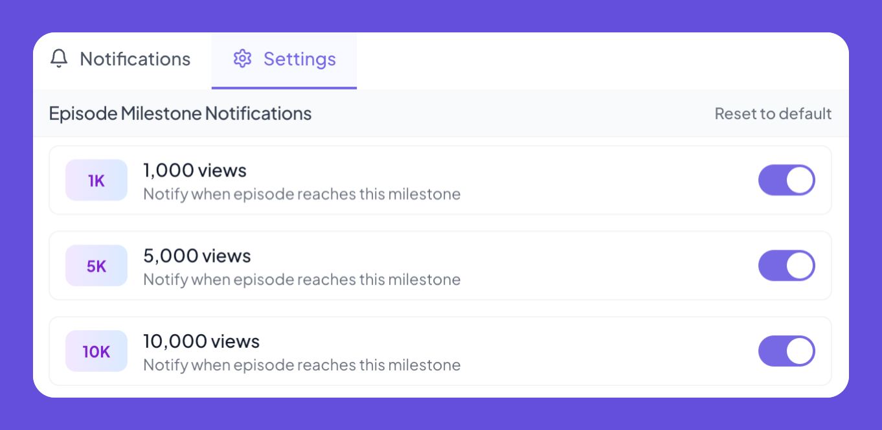Switch off the 10,000 views toggle
882x430 pixels.
786,352
